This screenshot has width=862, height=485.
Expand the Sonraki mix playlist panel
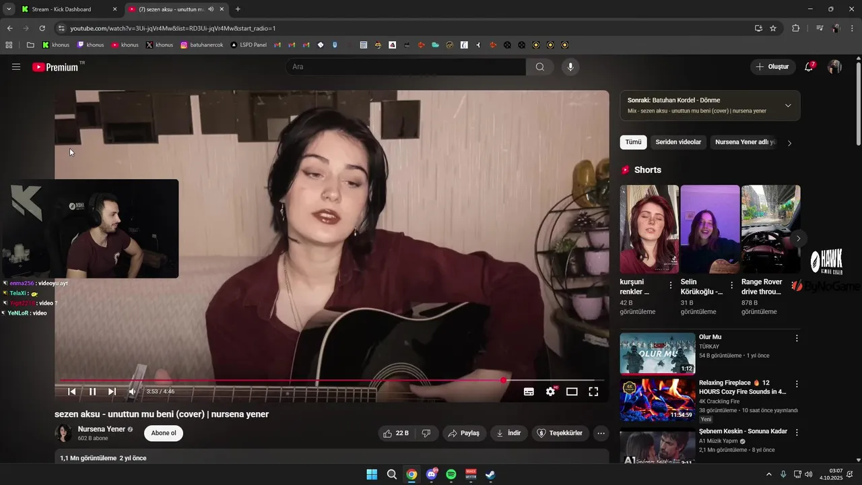click(x=788, y=106)
